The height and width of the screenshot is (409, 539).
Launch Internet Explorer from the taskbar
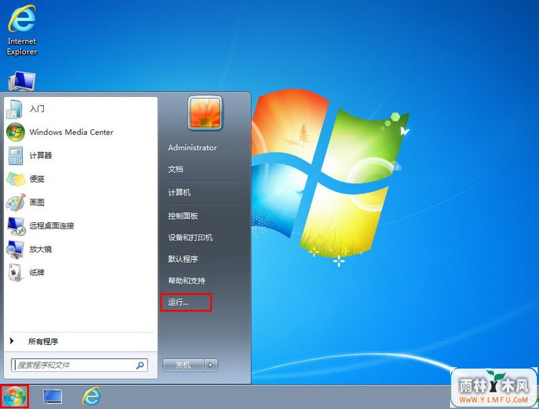pyautogui.click(x=91, y=396)
